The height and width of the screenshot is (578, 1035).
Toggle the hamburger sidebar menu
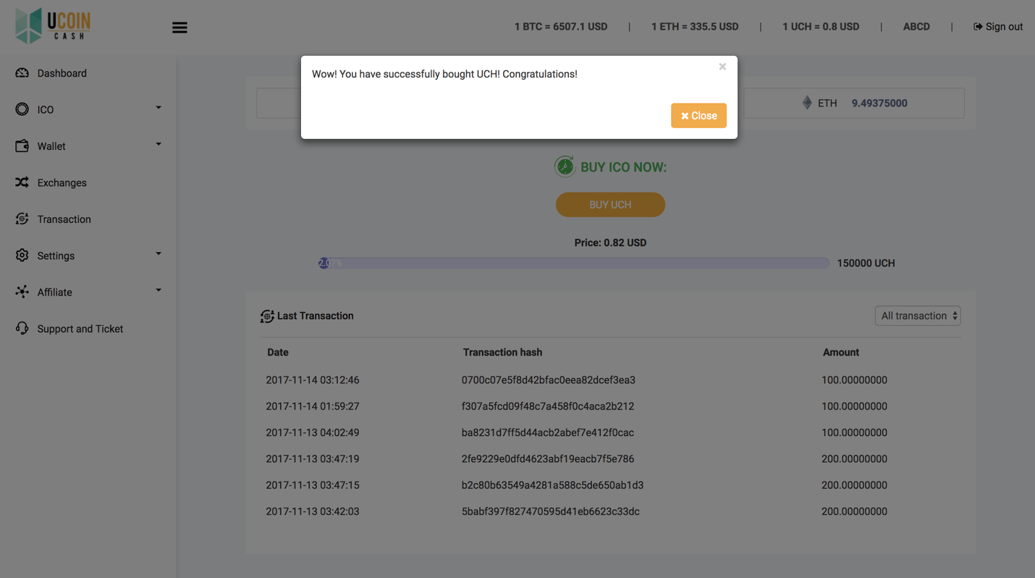point(179,28)
